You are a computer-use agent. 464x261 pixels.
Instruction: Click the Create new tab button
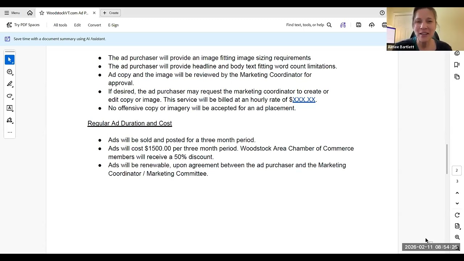[x=111, y=13]
